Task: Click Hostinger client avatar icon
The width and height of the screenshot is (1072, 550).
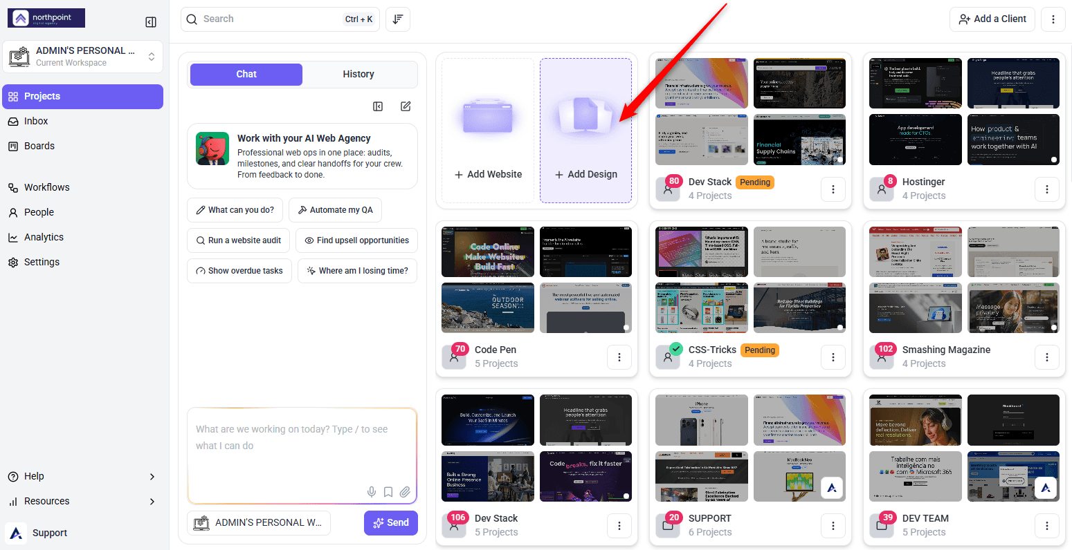Action: click(881, 189)
